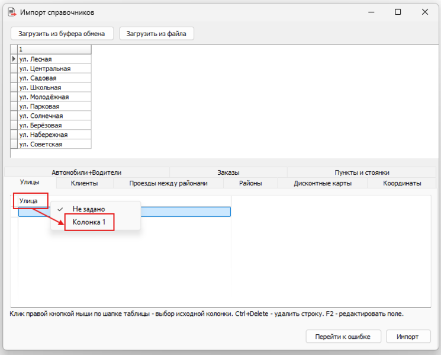Image resolution: width=441 pixels, height=355 pixels.
Task: Switch to "Проезды между районами" tab
Action: pyautogui.click(x=168, y=184)
